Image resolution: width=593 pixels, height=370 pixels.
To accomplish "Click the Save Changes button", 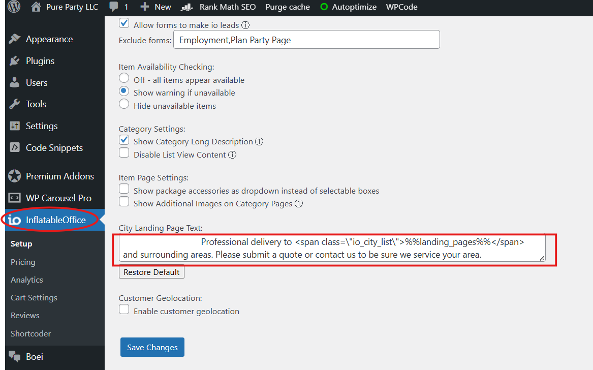I will (x=152, y=347).
